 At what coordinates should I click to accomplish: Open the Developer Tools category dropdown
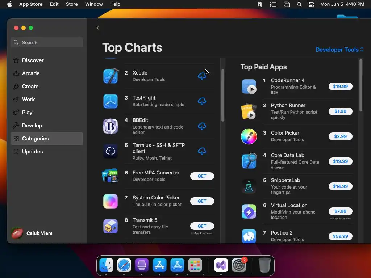339,50
